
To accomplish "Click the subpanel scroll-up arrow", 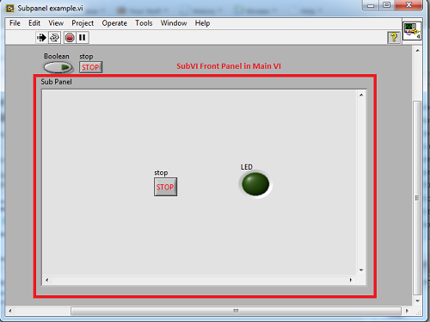I will click(361, 95).
